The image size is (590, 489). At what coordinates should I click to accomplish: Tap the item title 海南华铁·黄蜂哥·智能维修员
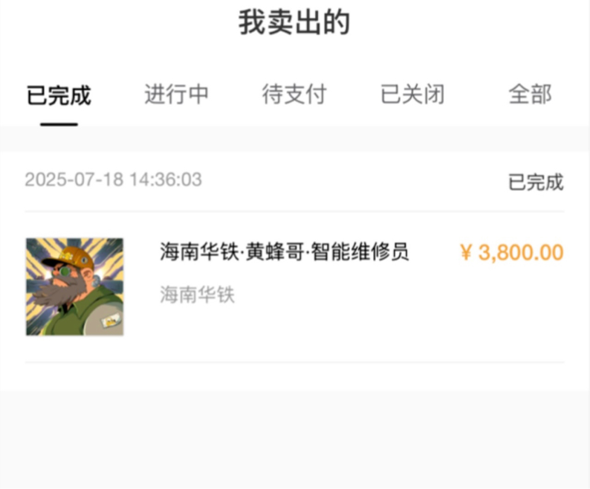coord(285,252)
